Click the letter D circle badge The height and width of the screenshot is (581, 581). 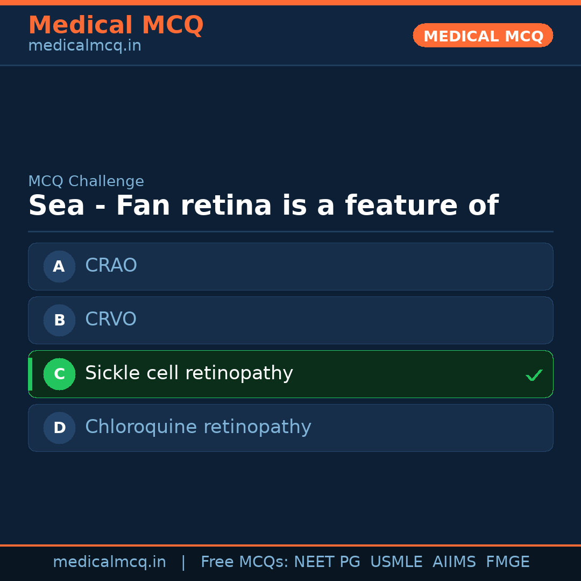click(59, 428)
